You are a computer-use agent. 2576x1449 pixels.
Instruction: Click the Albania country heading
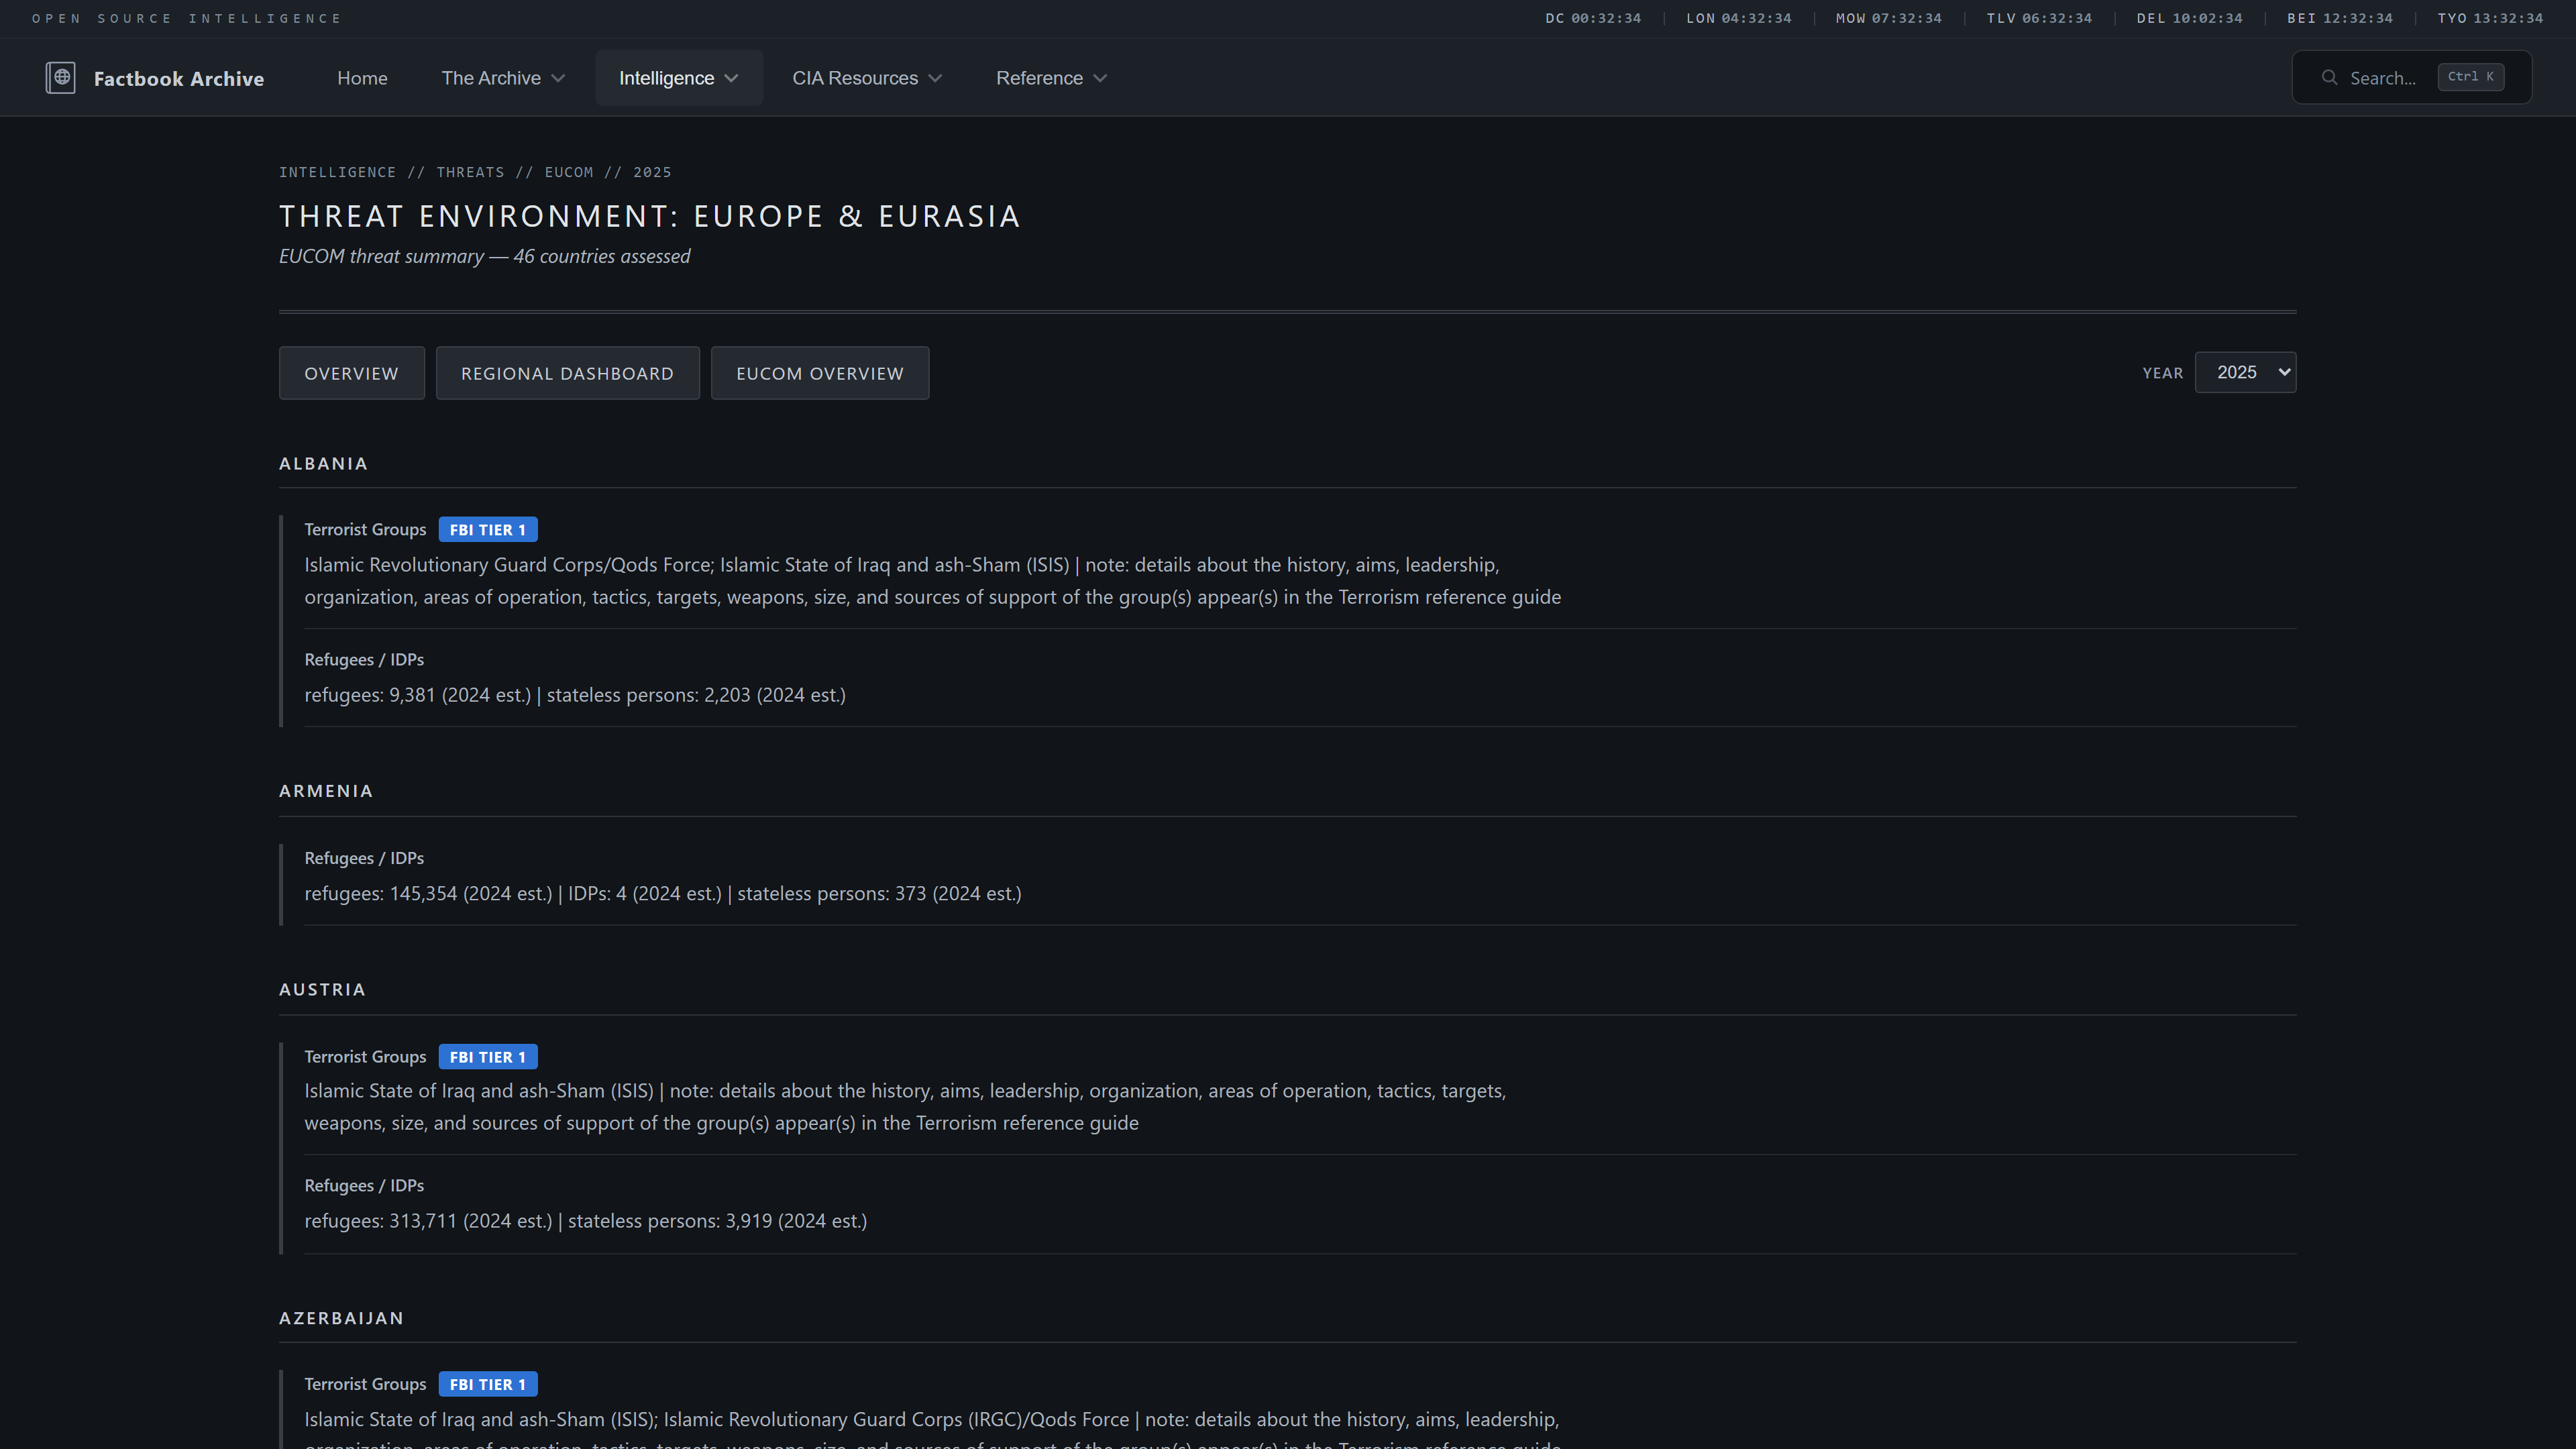[x=323, y=464]
